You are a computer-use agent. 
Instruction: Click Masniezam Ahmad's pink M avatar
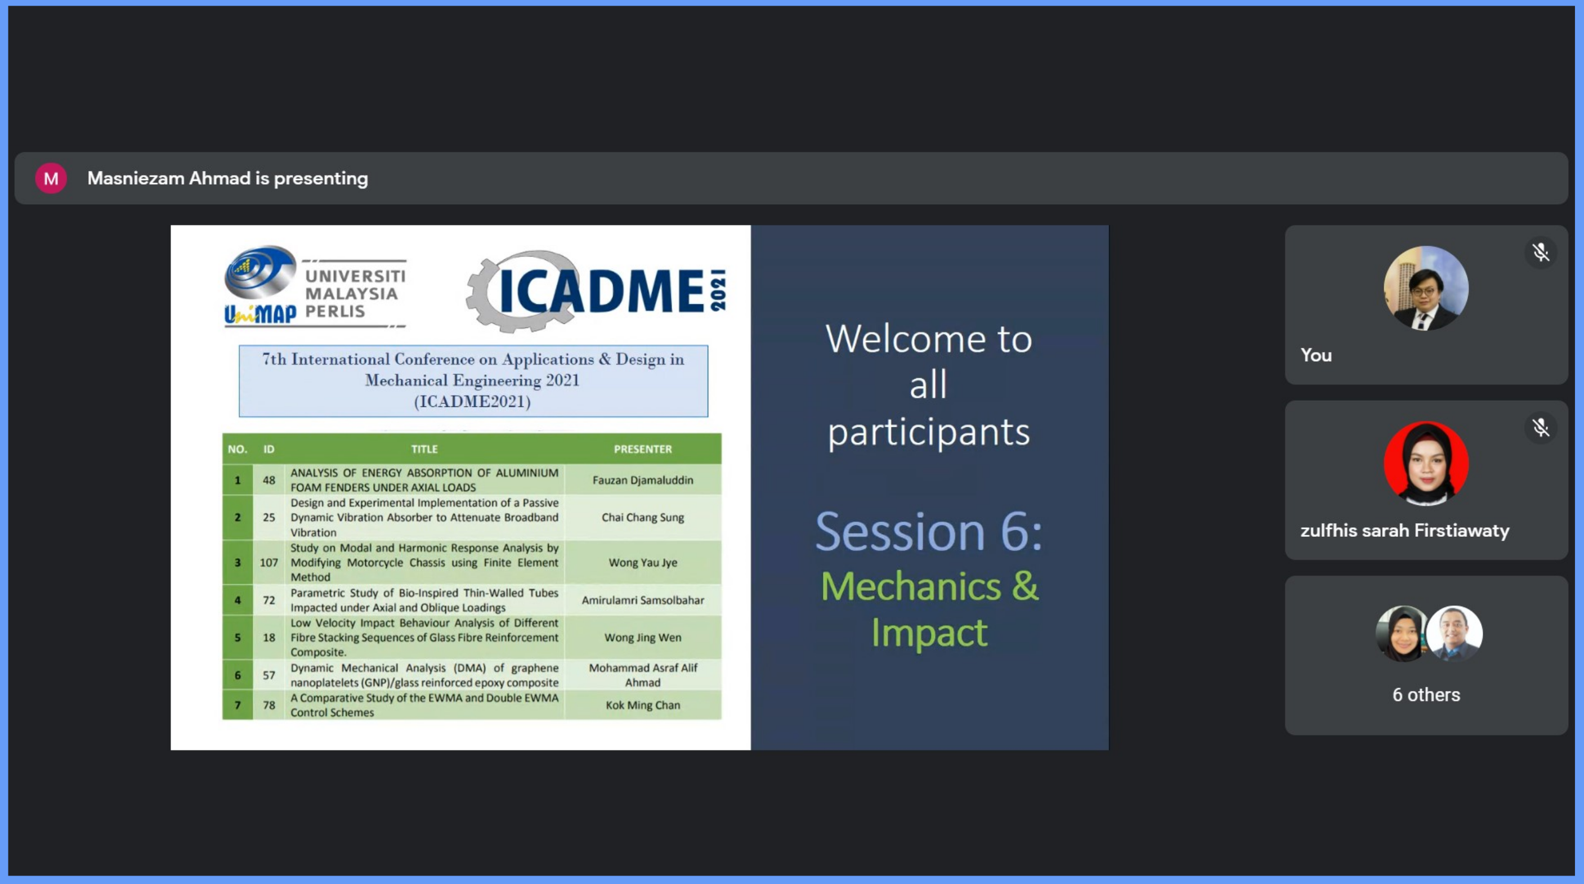[51, 178]
